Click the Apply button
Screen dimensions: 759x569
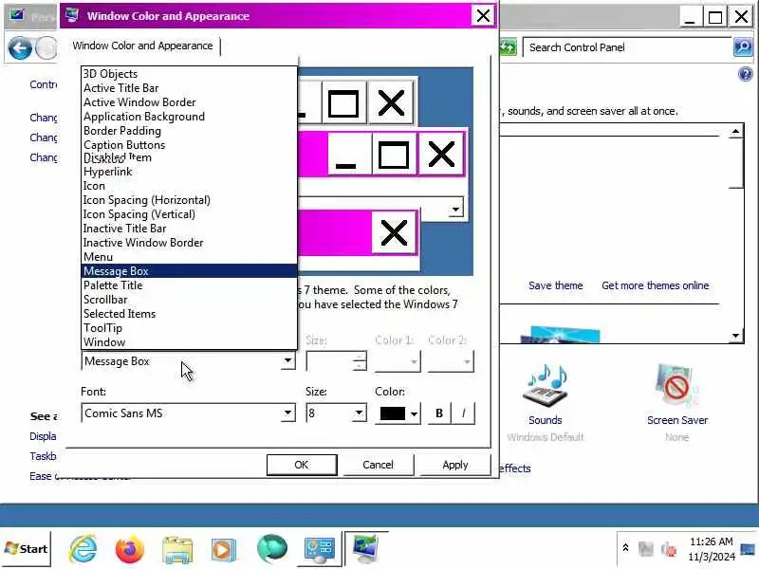(x=455, y=465)
